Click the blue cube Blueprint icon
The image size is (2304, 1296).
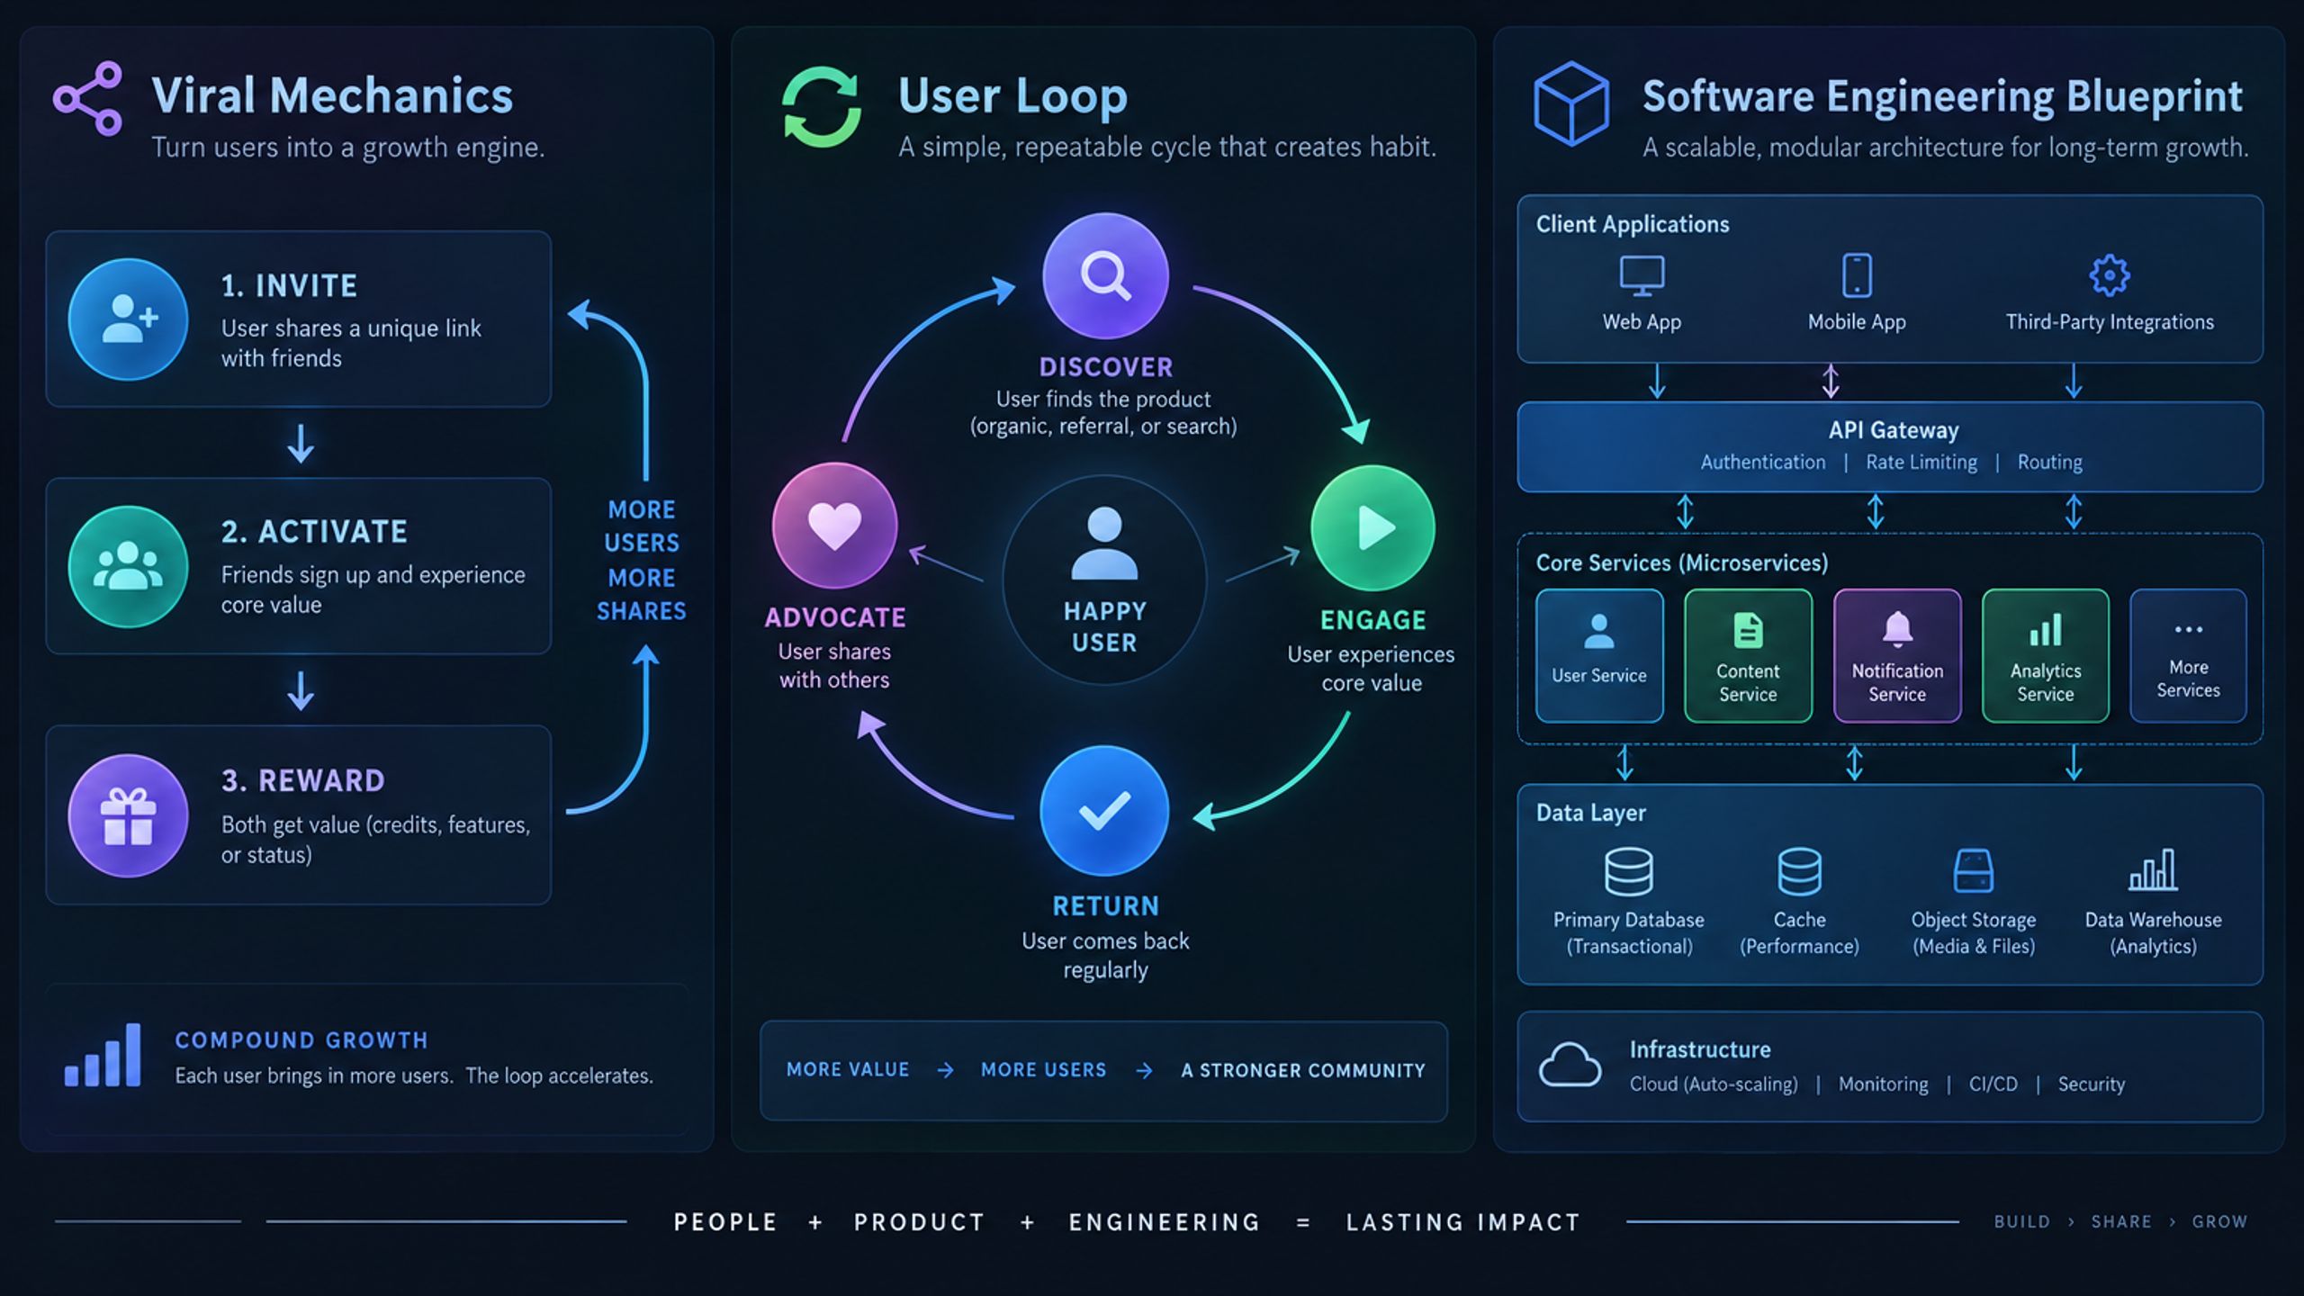[1571, 103]
